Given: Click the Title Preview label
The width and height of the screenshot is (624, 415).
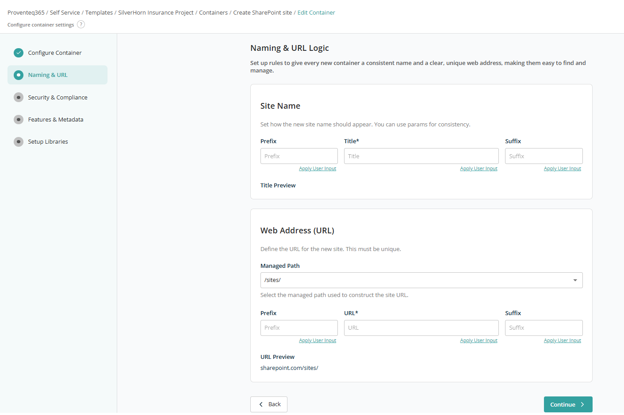Looking at the screenshot, I should (x=278, y=186).
